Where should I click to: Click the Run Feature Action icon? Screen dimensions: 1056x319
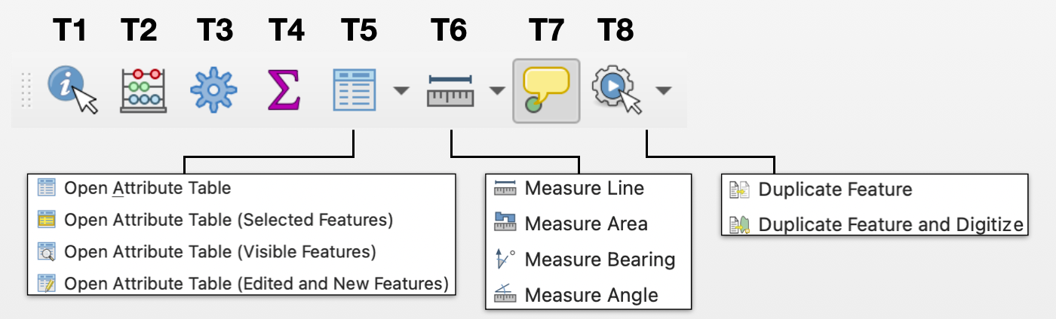click(616, 90)
